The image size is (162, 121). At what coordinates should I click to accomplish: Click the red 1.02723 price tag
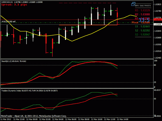(x=158, y=20)
